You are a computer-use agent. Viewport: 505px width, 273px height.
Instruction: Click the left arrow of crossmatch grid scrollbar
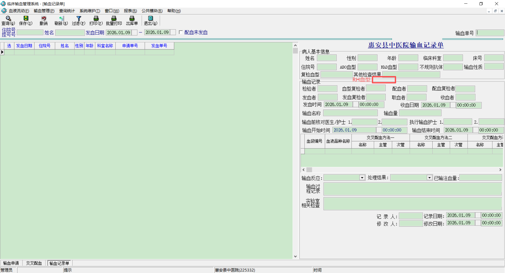[304, 170]
